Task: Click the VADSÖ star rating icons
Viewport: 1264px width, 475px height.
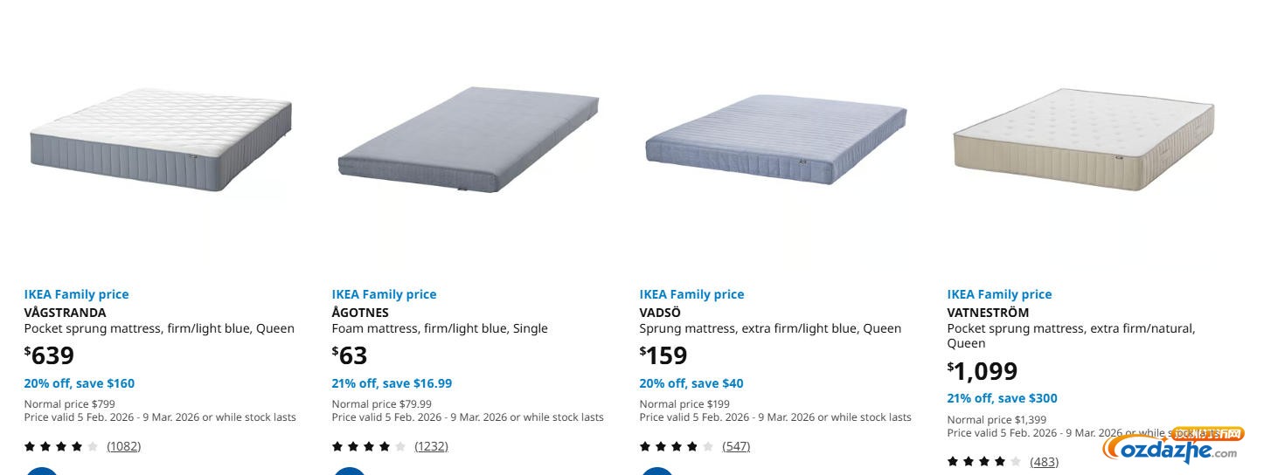Action: [x=677, y=446]
